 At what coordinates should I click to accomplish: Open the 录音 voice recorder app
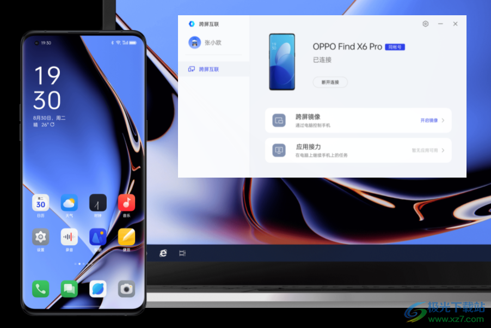tap(68, 237)
